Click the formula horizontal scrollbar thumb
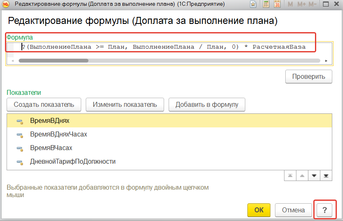 click(x=54, y=61)
